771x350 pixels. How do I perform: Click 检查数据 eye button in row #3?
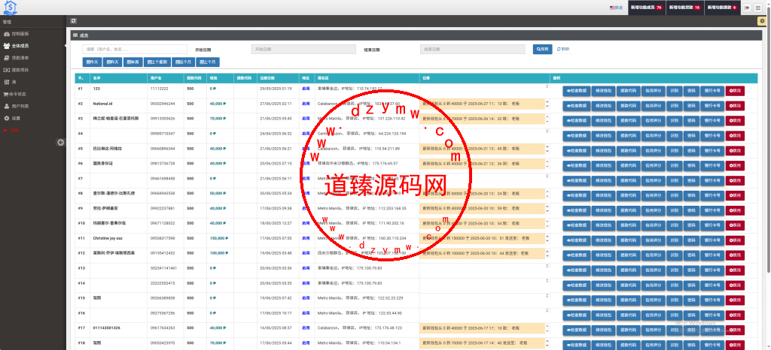[x=576, y=121]
